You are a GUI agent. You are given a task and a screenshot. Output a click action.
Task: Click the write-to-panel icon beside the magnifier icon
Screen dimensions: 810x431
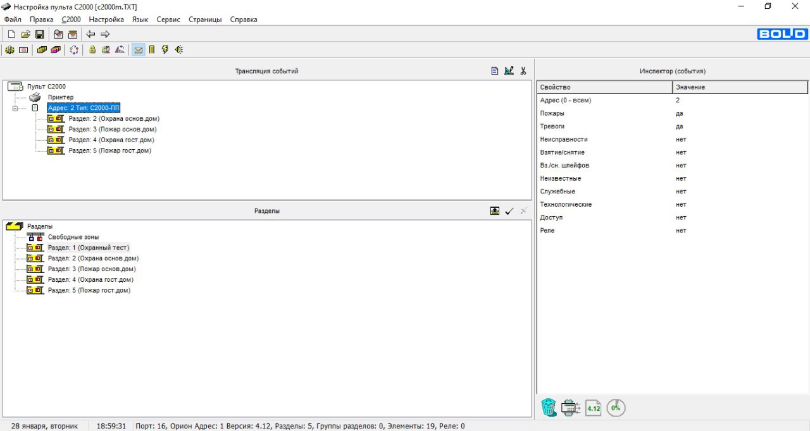click(x=72, y=34)
